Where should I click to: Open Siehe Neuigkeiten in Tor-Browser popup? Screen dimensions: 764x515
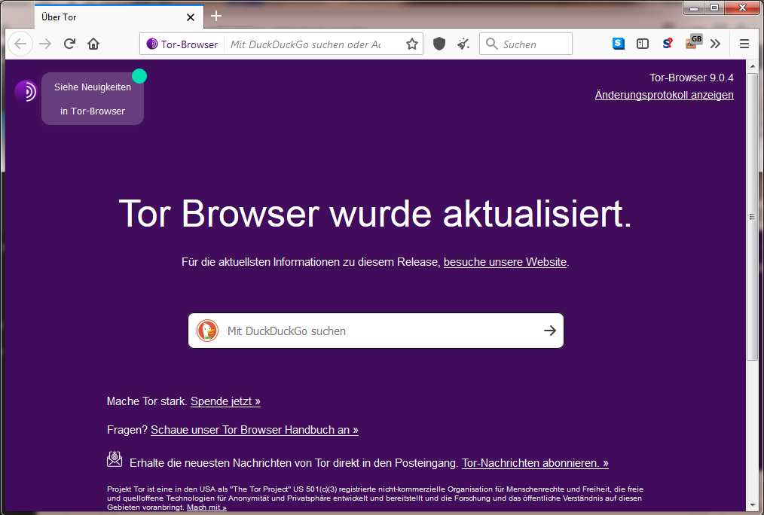(93, 99)
